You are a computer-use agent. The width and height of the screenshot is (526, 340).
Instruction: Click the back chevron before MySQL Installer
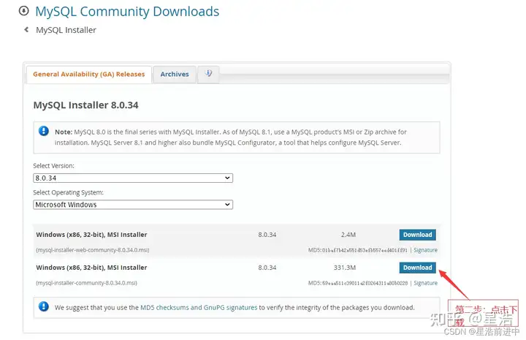(27, 30)
